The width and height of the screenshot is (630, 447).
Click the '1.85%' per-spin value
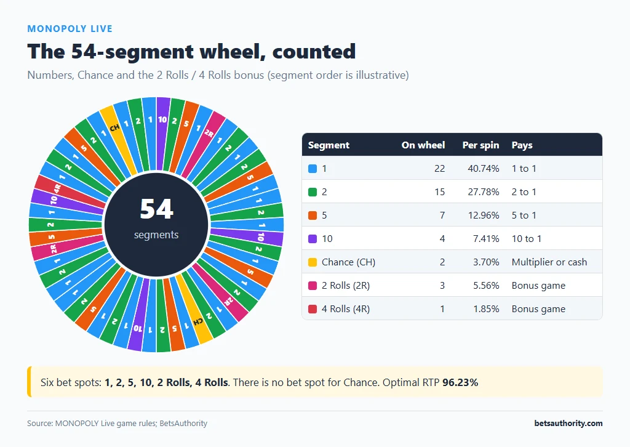tap(486, 308)
